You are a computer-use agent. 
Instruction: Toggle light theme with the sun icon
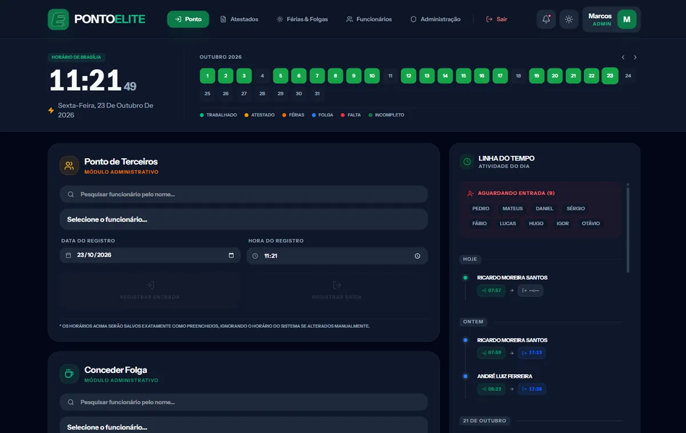pos(569,19)
